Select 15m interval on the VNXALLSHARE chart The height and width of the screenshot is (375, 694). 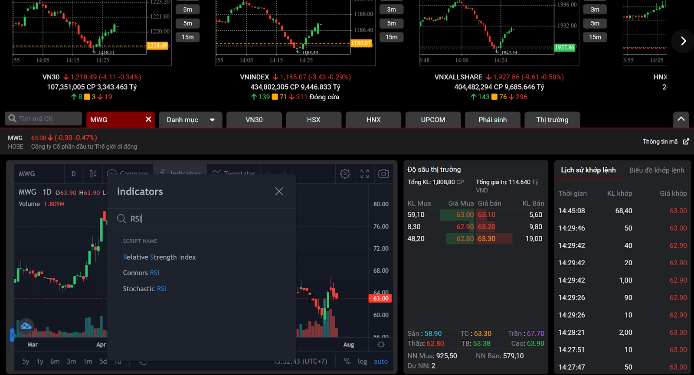[x=595, y=37]
